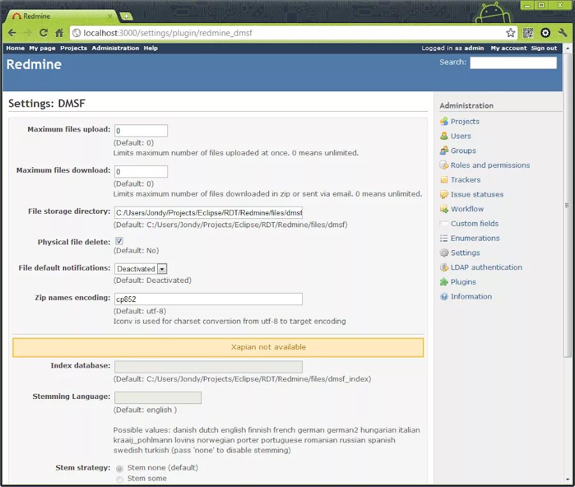Image resolution: width=575 pixels, height=487 pixels.
Task: Click the round gear extension icon
Action: point(546,33)
